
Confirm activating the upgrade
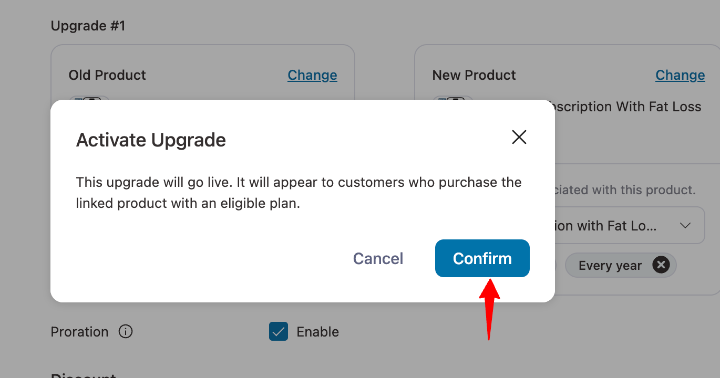pyautogui.click(x=482, y=258)
